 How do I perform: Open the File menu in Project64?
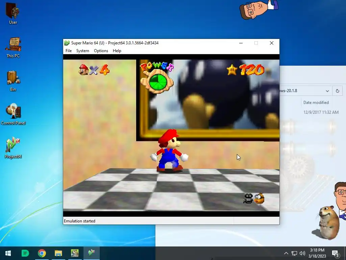tap(68, 51)
